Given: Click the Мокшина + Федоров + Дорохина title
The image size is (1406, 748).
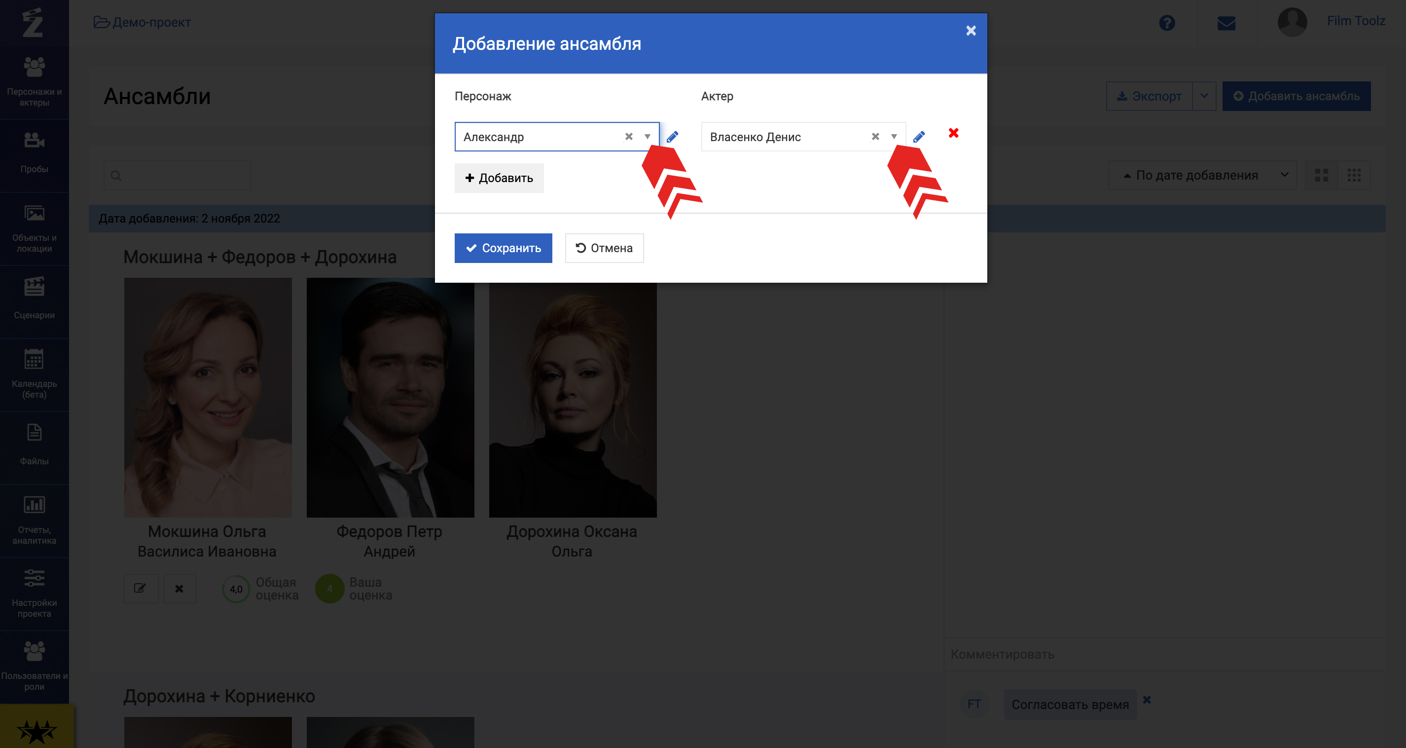Looking at the screenshot, I should (x=260, y=257).
